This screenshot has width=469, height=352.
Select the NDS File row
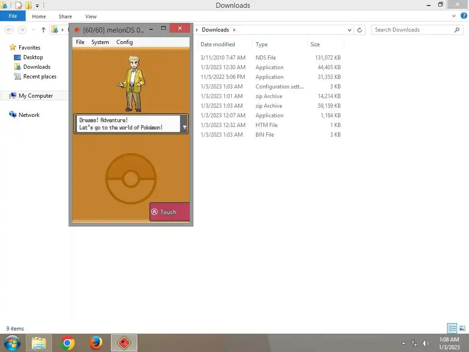tap(271, 57)
